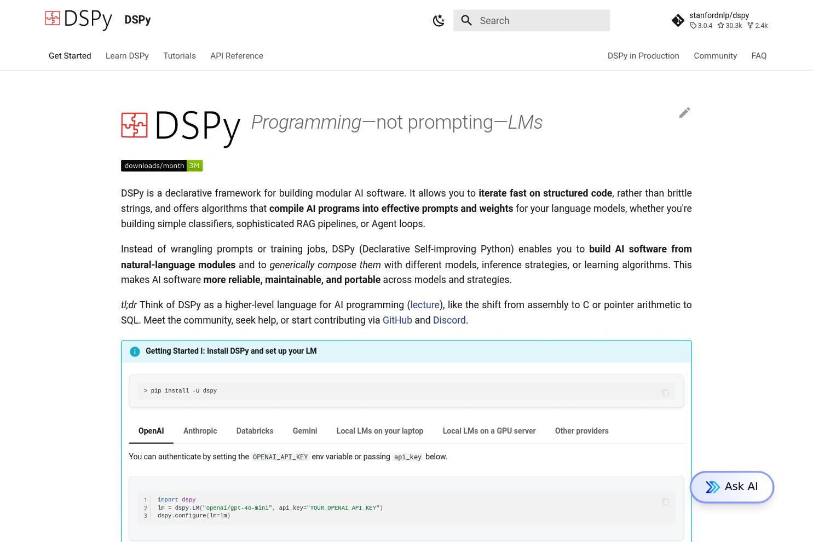813x542 pixels.
Task: Copy the OpenAI Python code snippet
Action: point(665,501)
